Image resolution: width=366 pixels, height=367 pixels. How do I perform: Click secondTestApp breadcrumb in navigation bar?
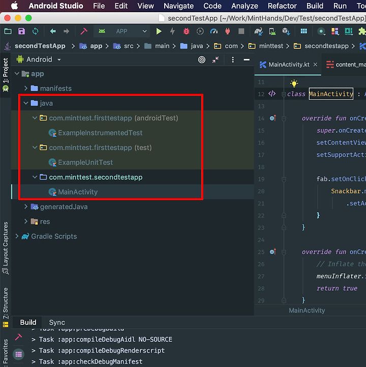coord(40,46)
